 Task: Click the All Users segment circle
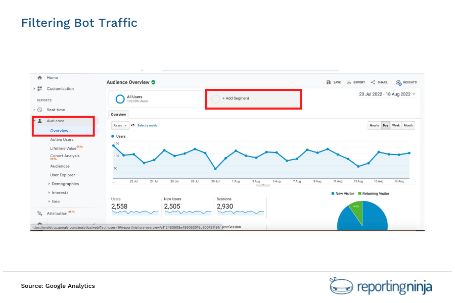120,99
